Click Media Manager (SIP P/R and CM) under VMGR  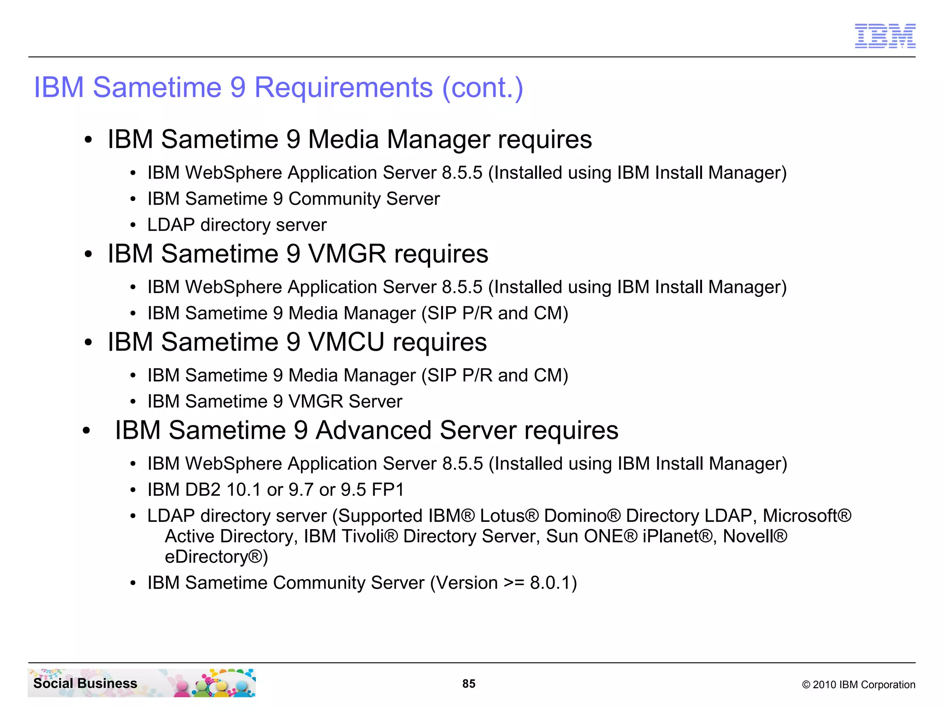(x=358, y=313)
